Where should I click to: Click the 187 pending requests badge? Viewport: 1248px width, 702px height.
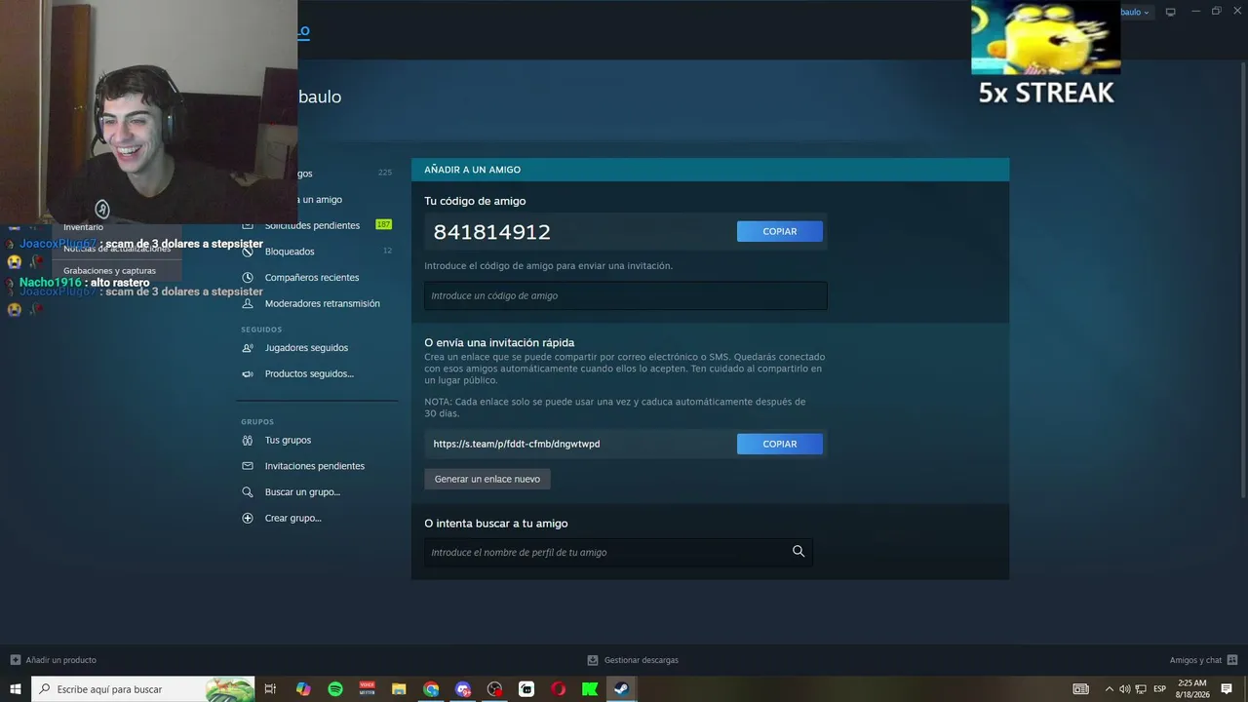(383, 225)
